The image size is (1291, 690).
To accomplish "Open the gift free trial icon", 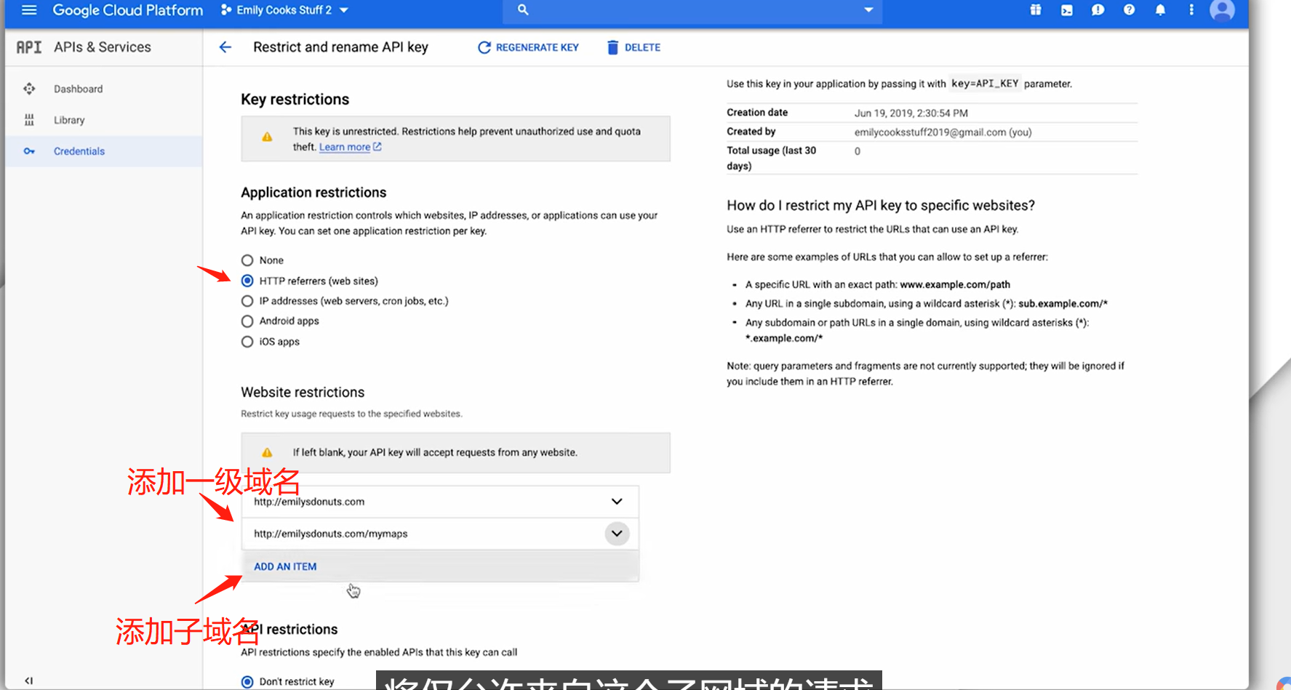I will (1036, 10).
